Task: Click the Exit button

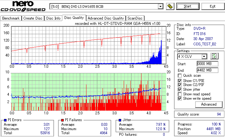Action: point(213,6)
